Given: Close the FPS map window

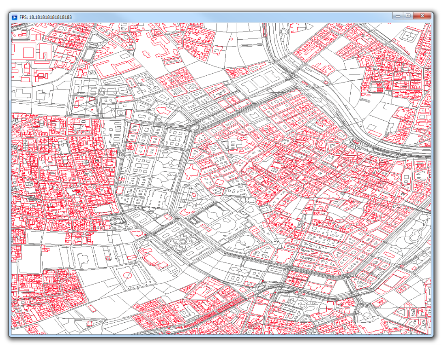Looking at the screenshot, I should click(422, 16).
